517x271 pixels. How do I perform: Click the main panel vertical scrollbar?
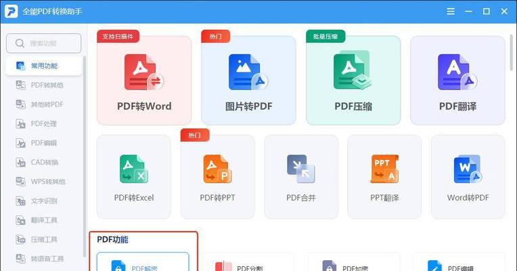click(512, 53)
